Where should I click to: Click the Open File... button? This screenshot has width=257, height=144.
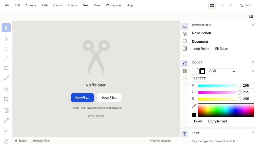(x=109, y=98)
